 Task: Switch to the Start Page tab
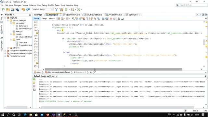point(38,15)
